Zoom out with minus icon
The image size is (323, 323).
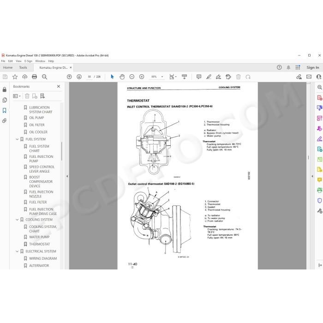(132, 77)
